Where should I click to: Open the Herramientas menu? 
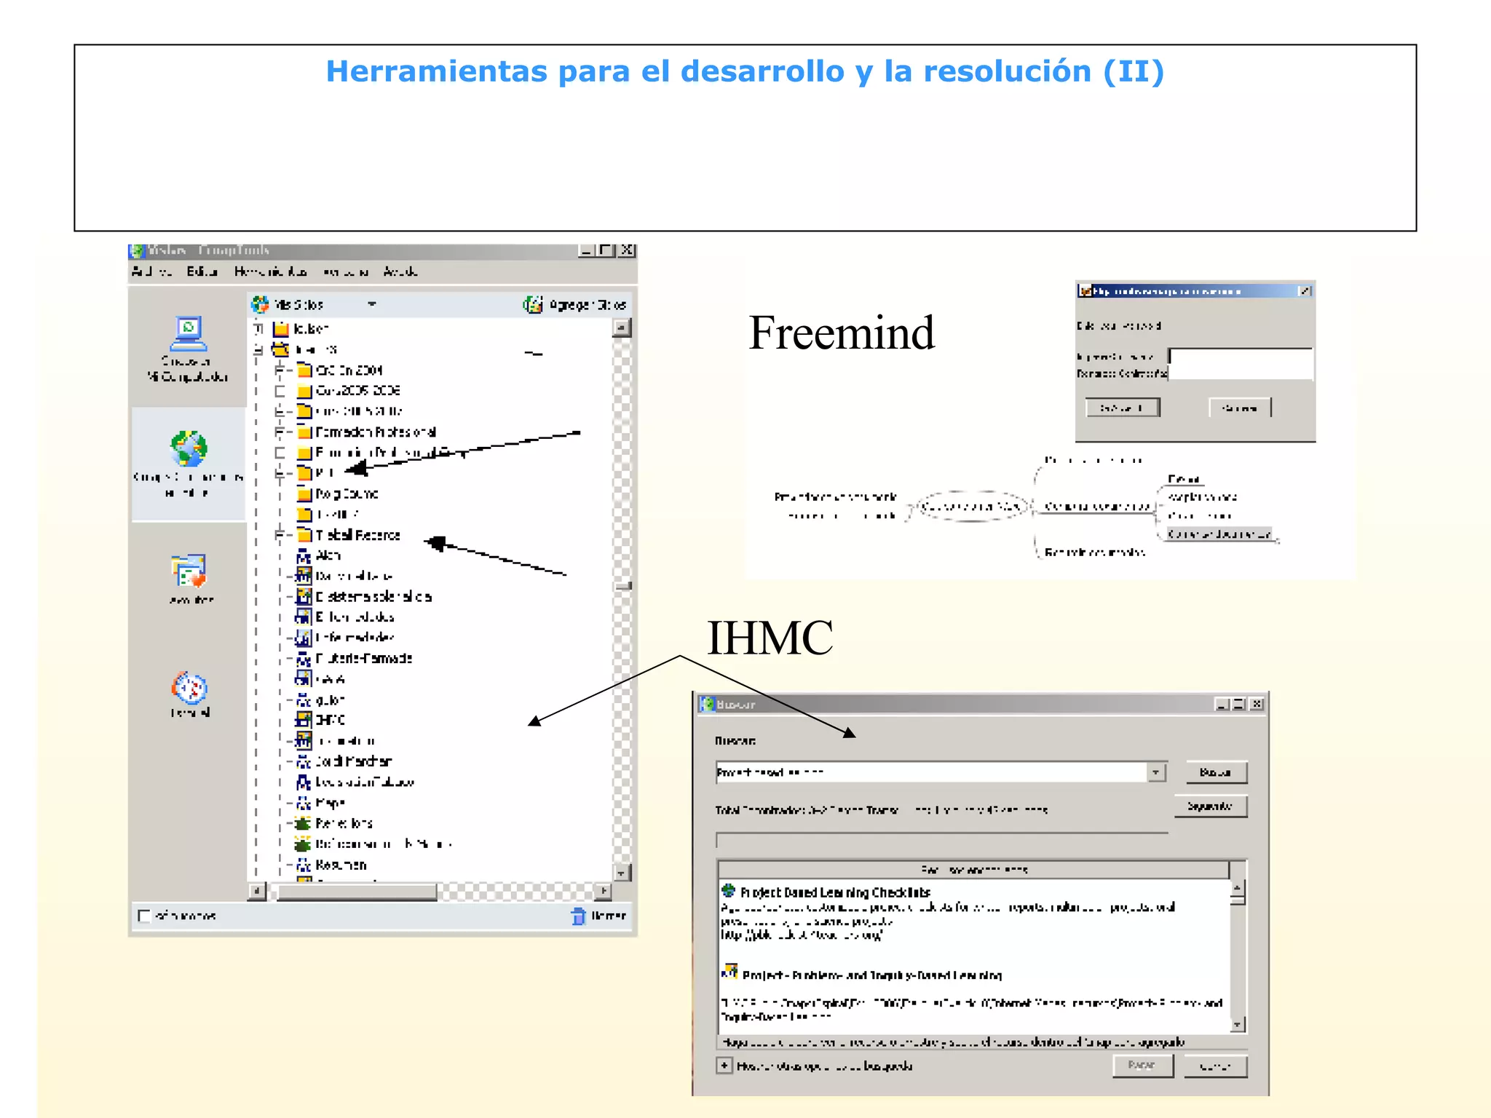coord(270,271)
